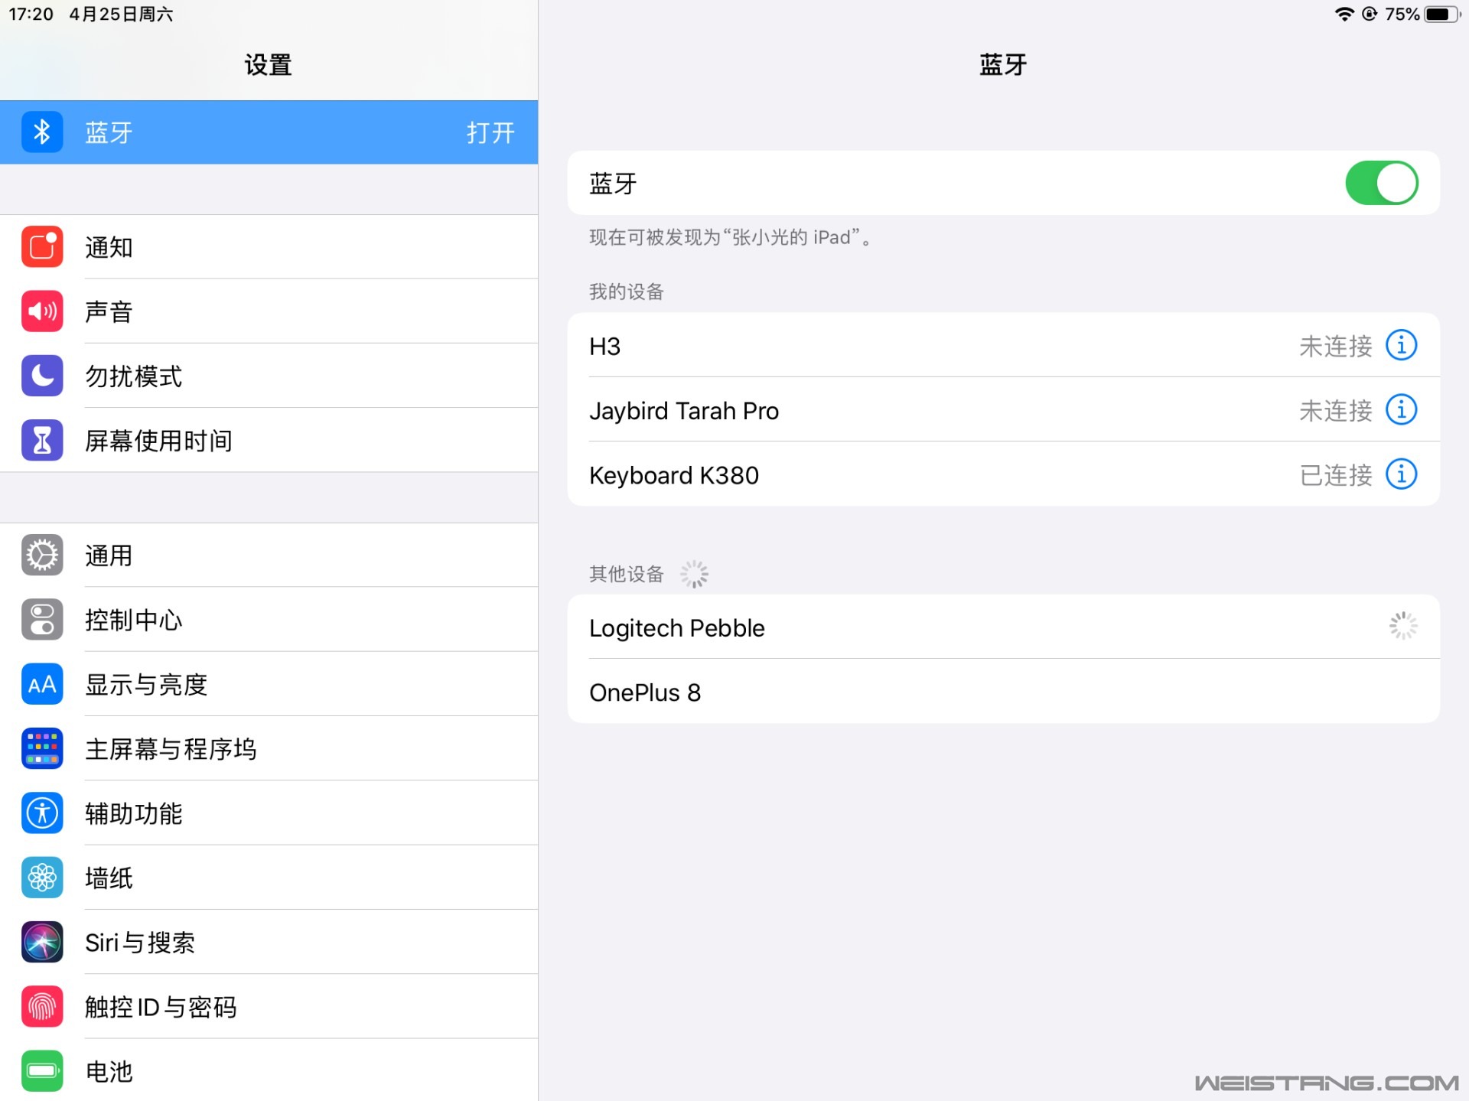Tap the Wi-Fi status icon

1344,14
